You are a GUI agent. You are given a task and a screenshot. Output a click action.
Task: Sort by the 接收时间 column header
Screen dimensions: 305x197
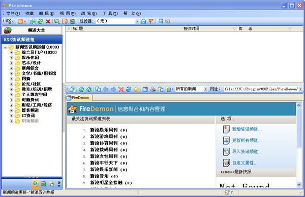(x=209, y=29)
